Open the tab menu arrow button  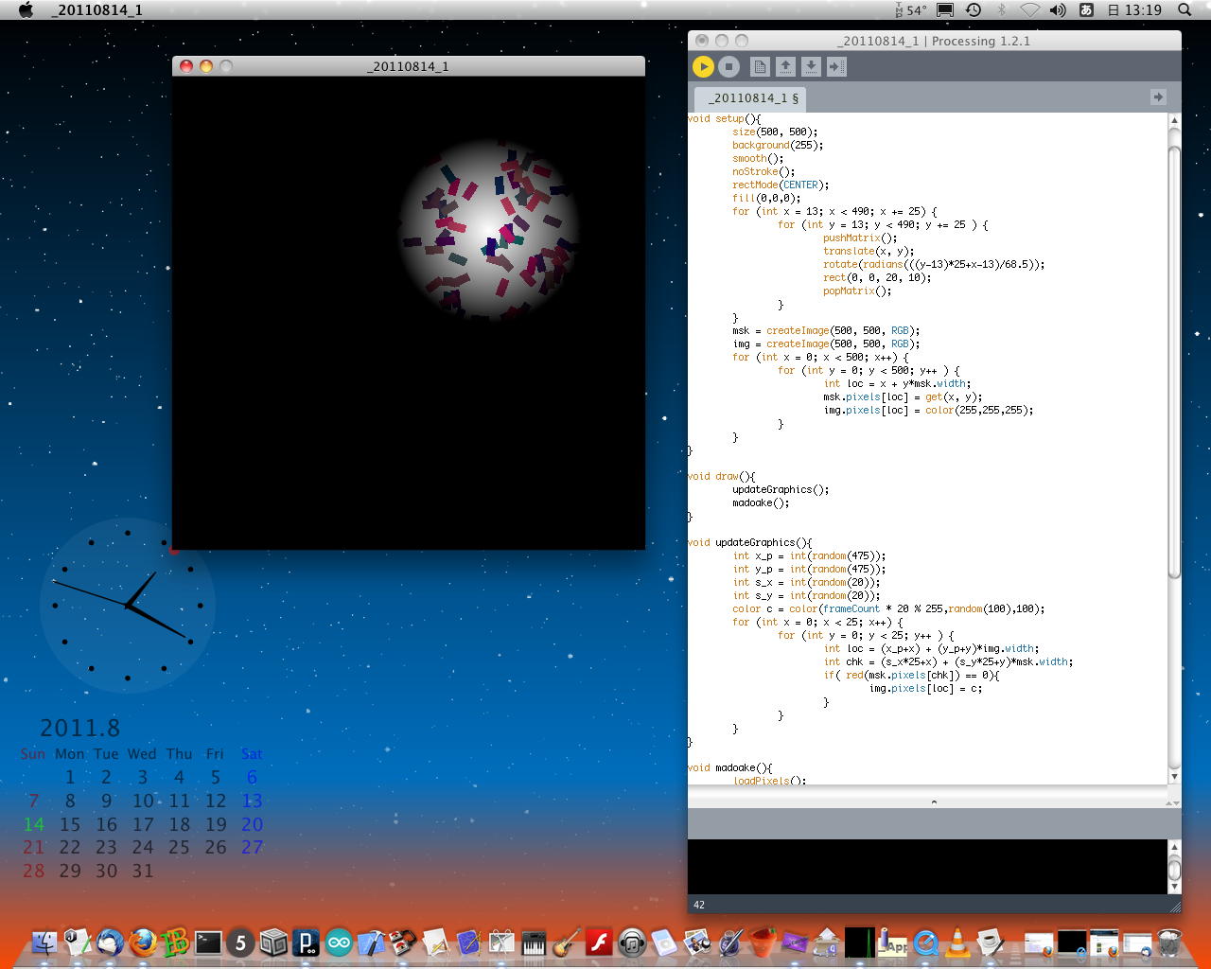[1158, 97]
